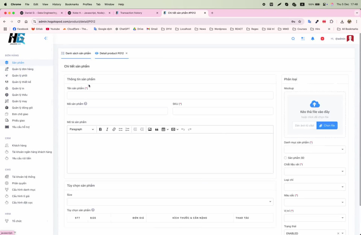
Task: Click help icon next to Mã sản phẩm
Action: click(x=86, y=104)
